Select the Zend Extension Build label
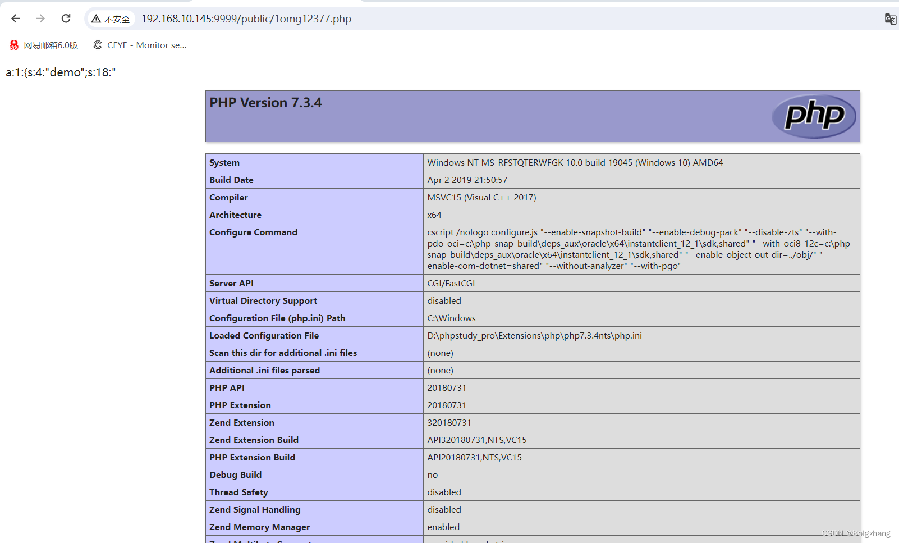Viewport: 899px width, 543px height. (254, 440)
